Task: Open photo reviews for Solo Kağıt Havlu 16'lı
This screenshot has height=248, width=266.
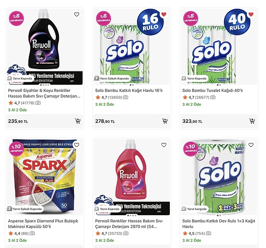Action: [x=125, y=97]
